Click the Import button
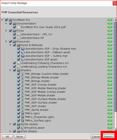 point(108,136)
